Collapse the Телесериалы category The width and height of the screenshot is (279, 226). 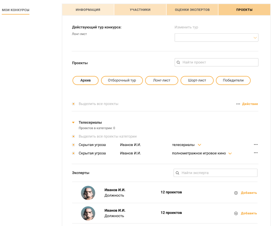click(73, 123)
